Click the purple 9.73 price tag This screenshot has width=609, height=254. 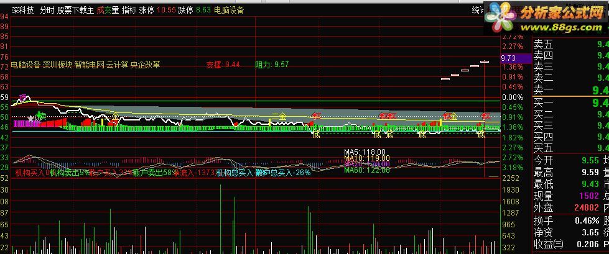[x=516, y=58]
